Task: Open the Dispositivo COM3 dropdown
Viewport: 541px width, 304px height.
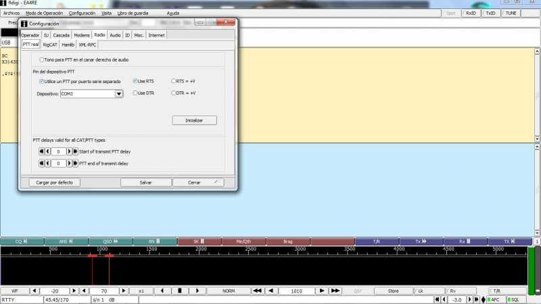Action: point(118,94)
